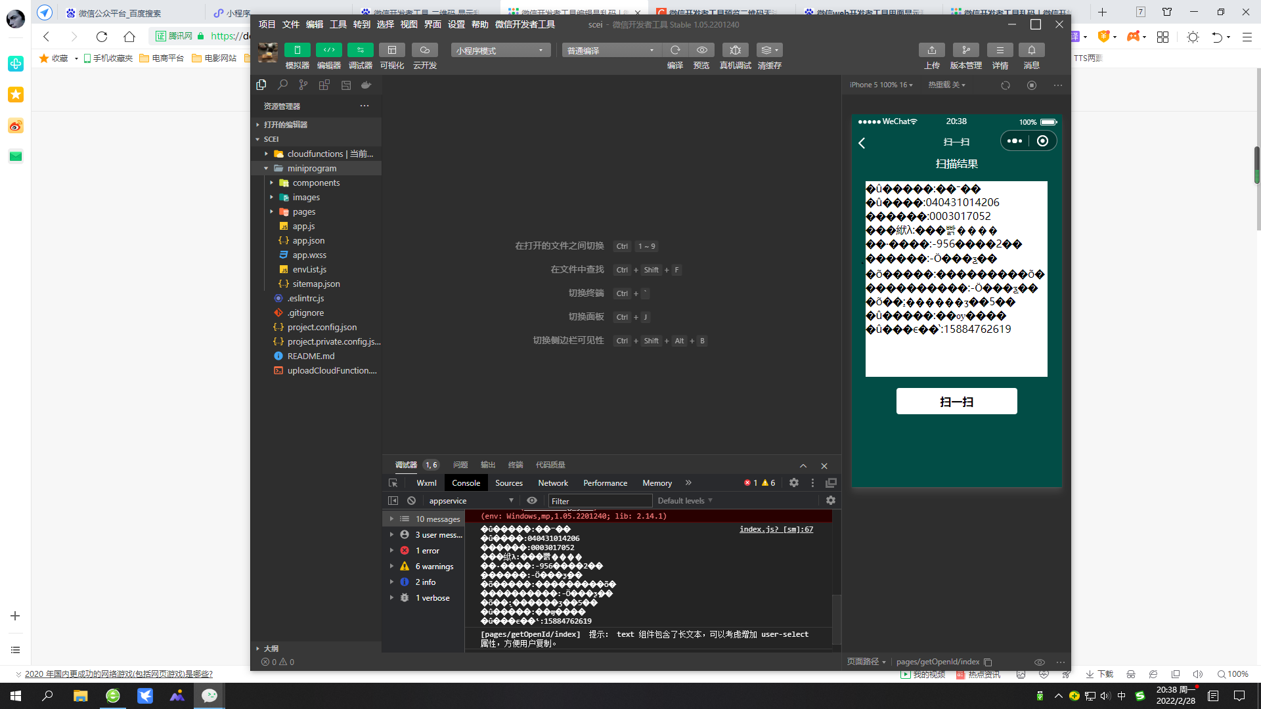Open source control icon in sidebar
Screen dimensions: 1261x709
[x=303, y=85]
